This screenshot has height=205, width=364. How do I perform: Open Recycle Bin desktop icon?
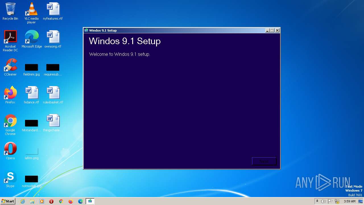click(x=10, y=11)
